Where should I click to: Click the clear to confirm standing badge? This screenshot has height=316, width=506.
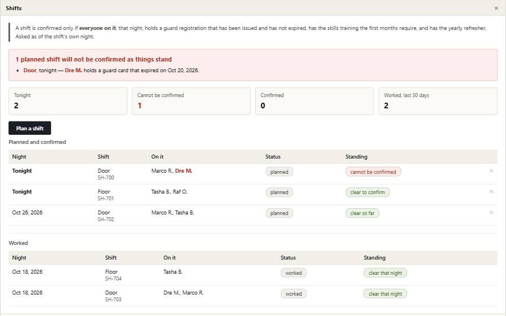368,192
